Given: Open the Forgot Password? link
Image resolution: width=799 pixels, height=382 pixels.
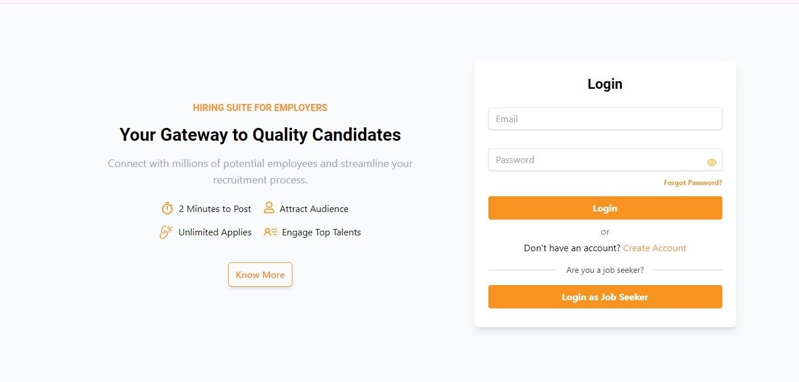Looking at the screenshot, I should [x=693, y=183].
